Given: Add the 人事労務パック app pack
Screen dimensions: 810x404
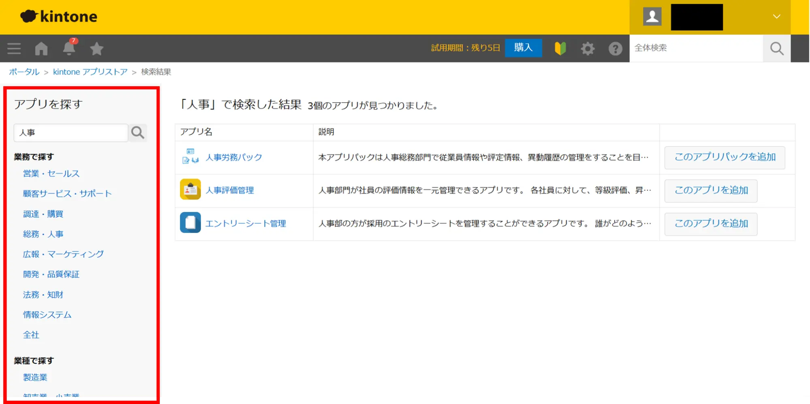Looking at the screenshot, I should (x=725, y=157).
